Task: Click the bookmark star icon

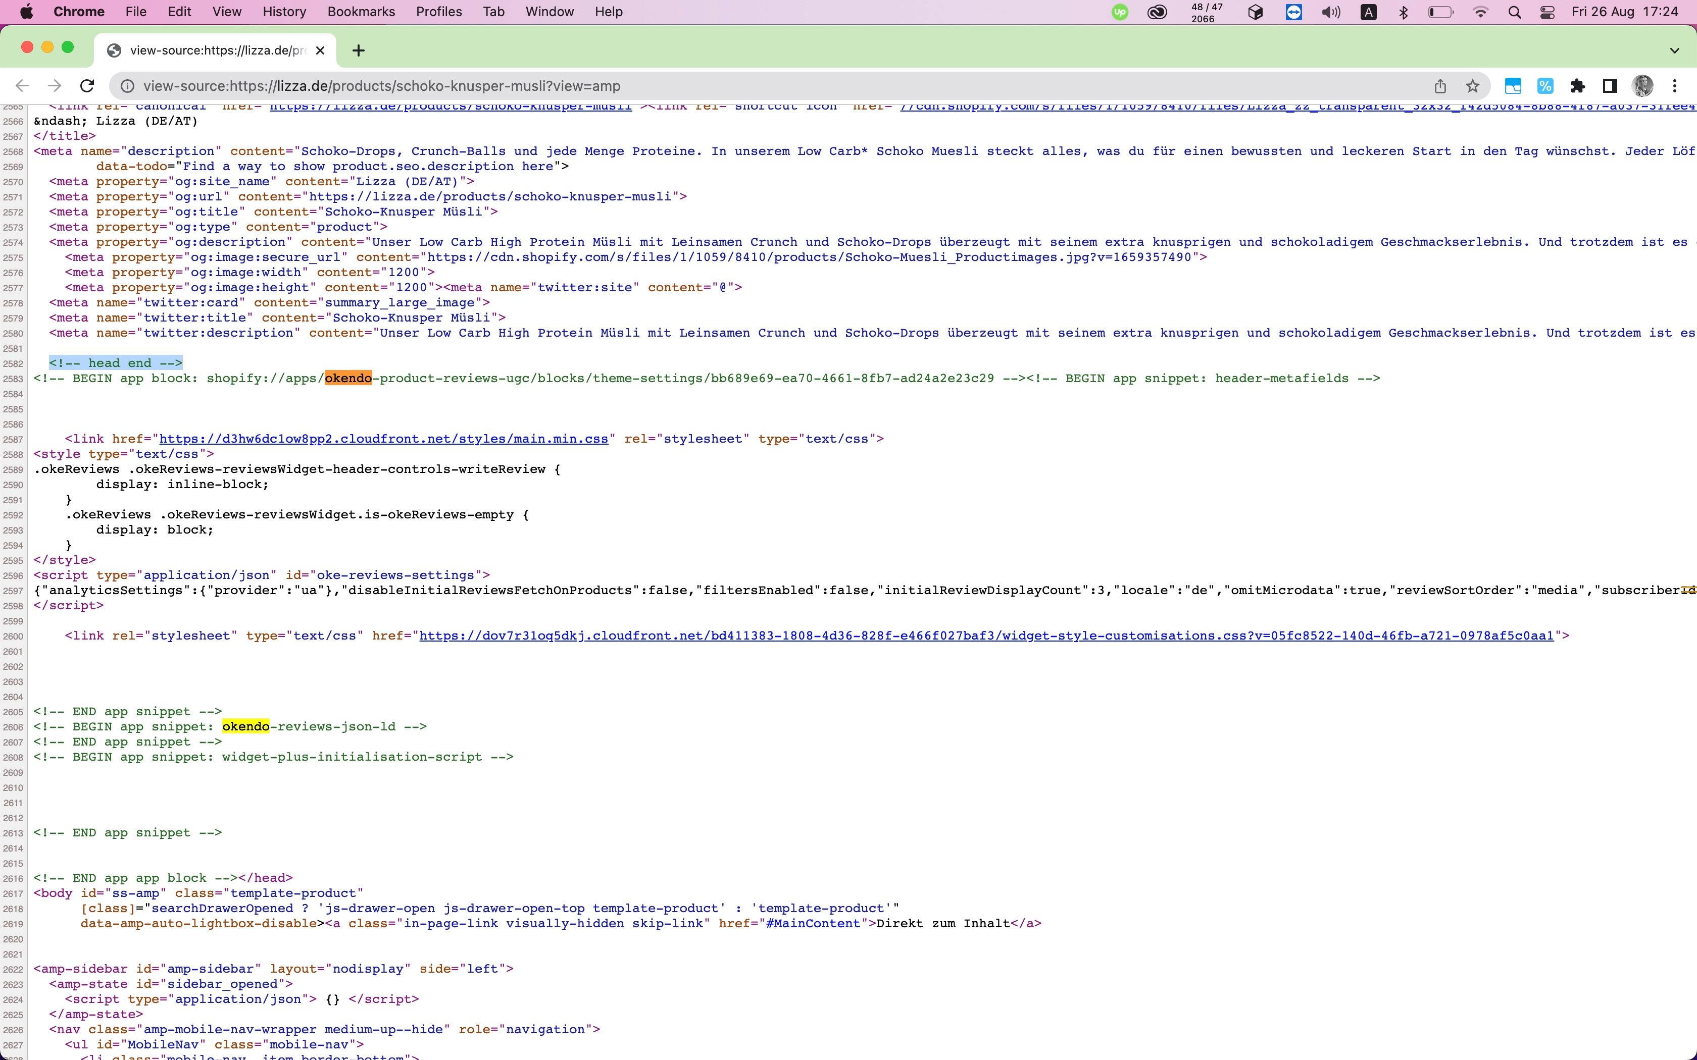Action: pos(1473,85)
